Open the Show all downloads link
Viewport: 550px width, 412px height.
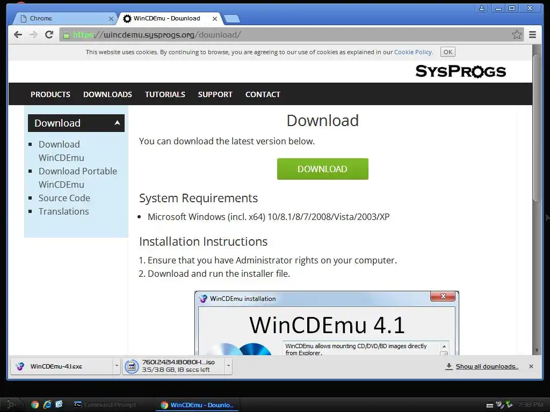[x=487, y=366]
